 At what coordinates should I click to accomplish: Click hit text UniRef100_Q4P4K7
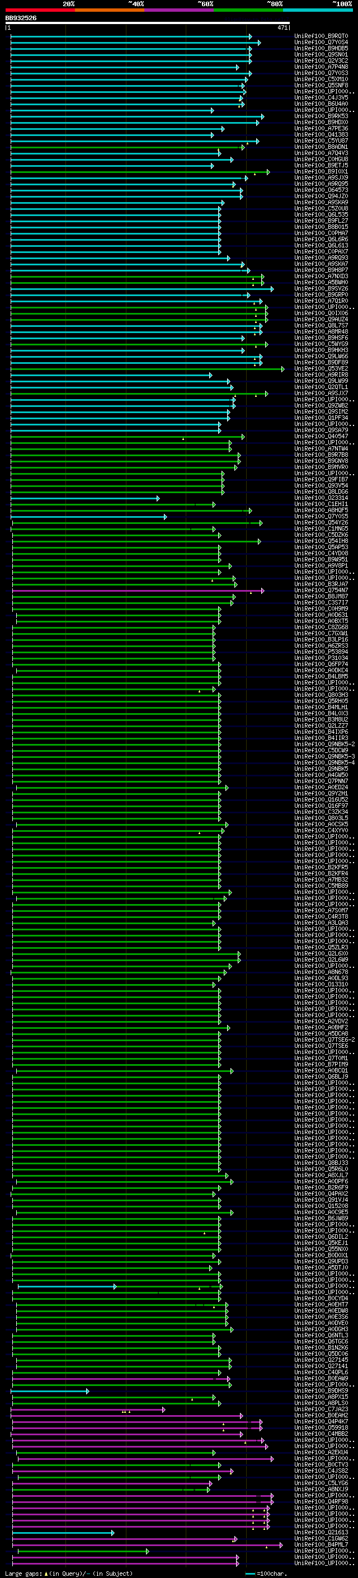(321, 1421)
